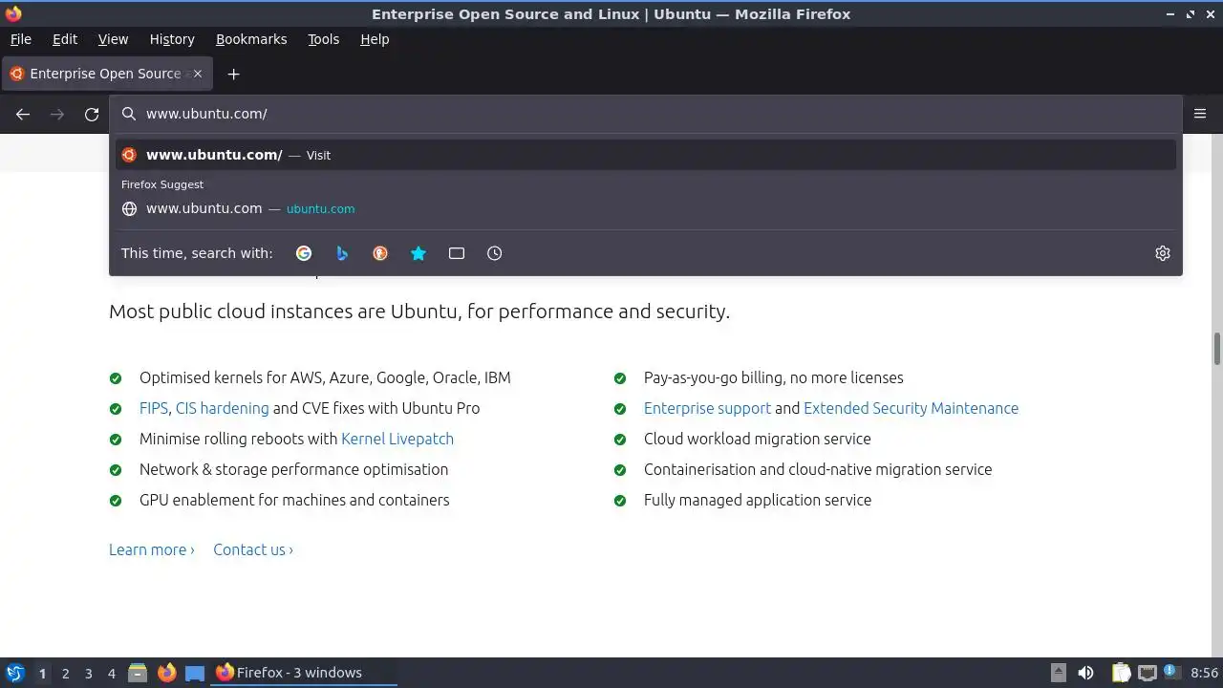Open the File menu
The height and width of the screenshot is (688, 1223).
21,39
